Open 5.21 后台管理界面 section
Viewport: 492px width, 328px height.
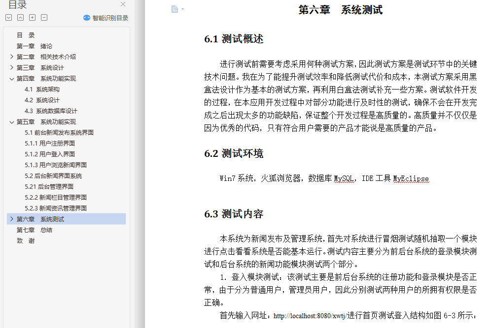pyautogui.click(x=49, y=187)
